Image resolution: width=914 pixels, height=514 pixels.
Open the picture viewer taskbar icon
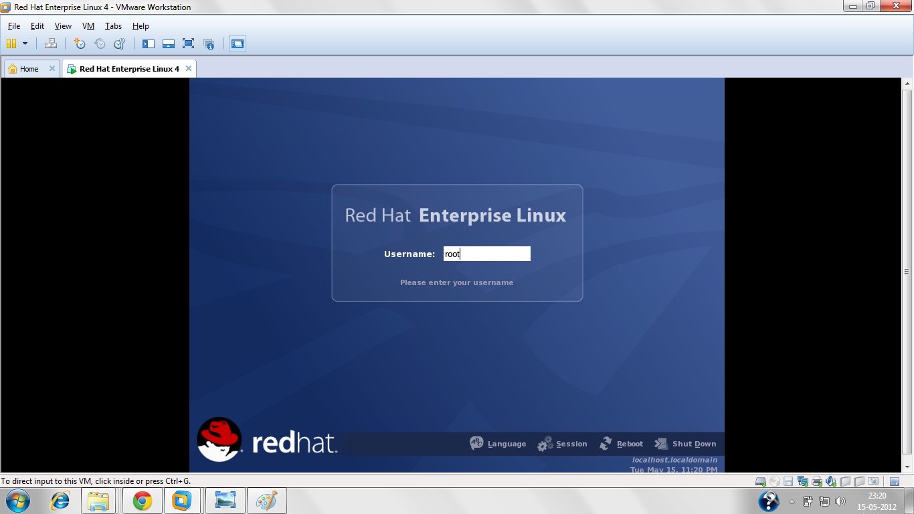tap(226, 501)
